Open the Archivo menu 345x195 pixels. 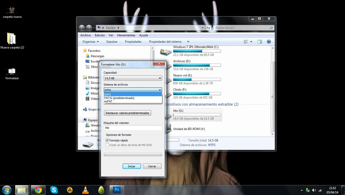(x=85, y=35)
